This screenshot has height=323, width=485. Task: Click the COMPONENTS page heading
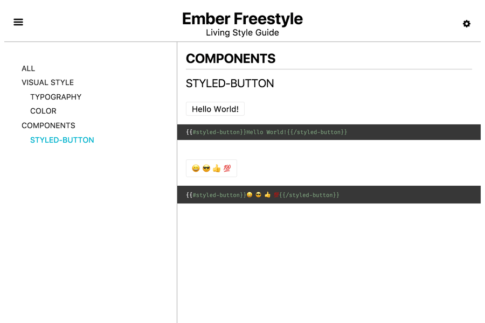[x=231, y=59]
